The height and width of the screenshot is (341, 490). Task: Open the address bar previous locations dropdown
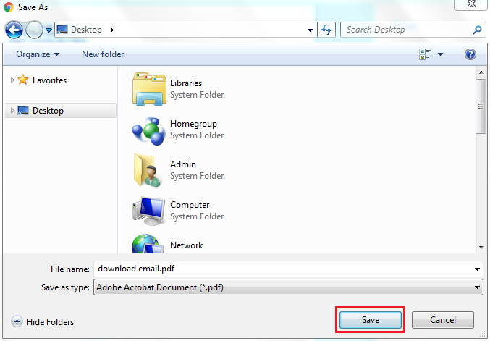pos(310,30)
